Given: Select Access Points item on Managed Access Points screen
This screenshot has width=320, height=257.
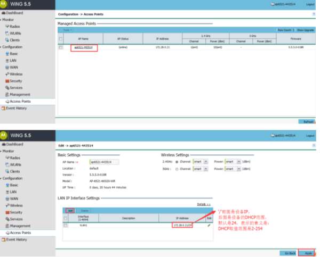Looking at the screenshot, I should [x=28, y=102].
